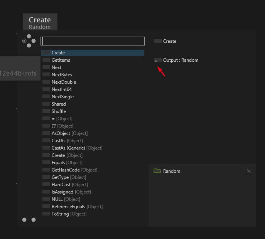Click the Create node preview icon
The height and width of the screenshot is (239, 265).
(x=157, y=41)
